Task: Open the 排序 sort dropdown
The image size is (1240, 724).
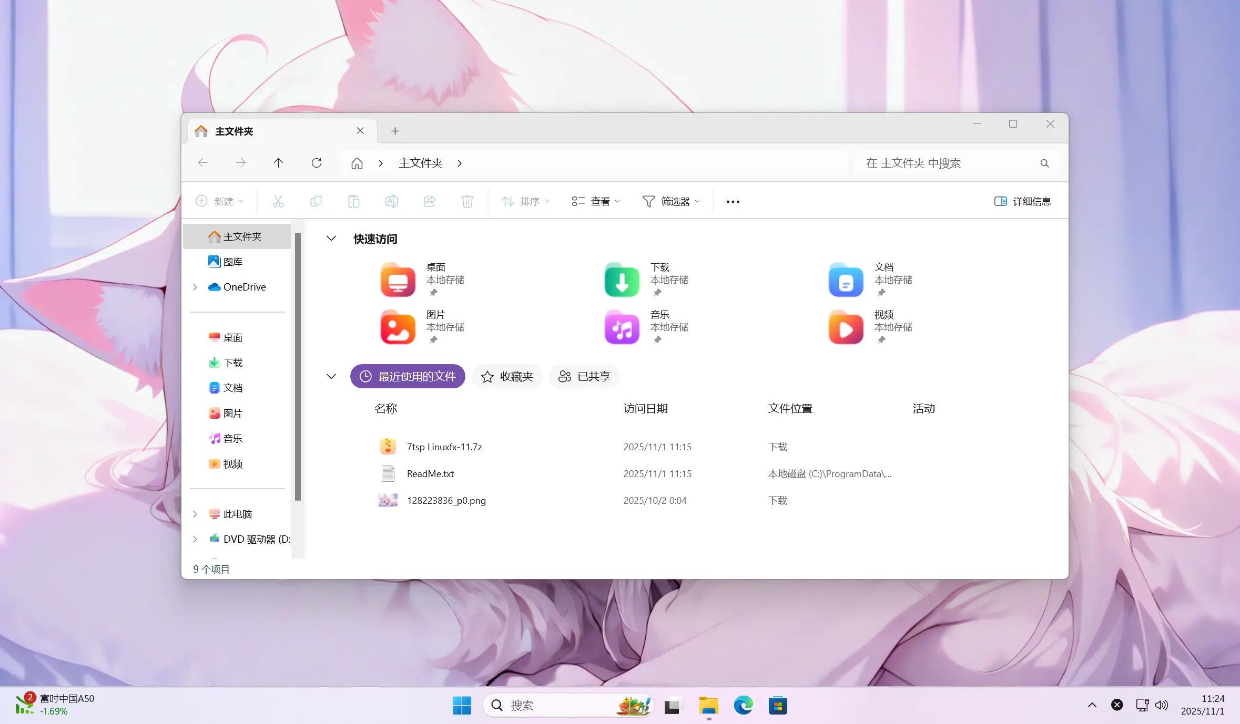Action: (x=524, y=201)
